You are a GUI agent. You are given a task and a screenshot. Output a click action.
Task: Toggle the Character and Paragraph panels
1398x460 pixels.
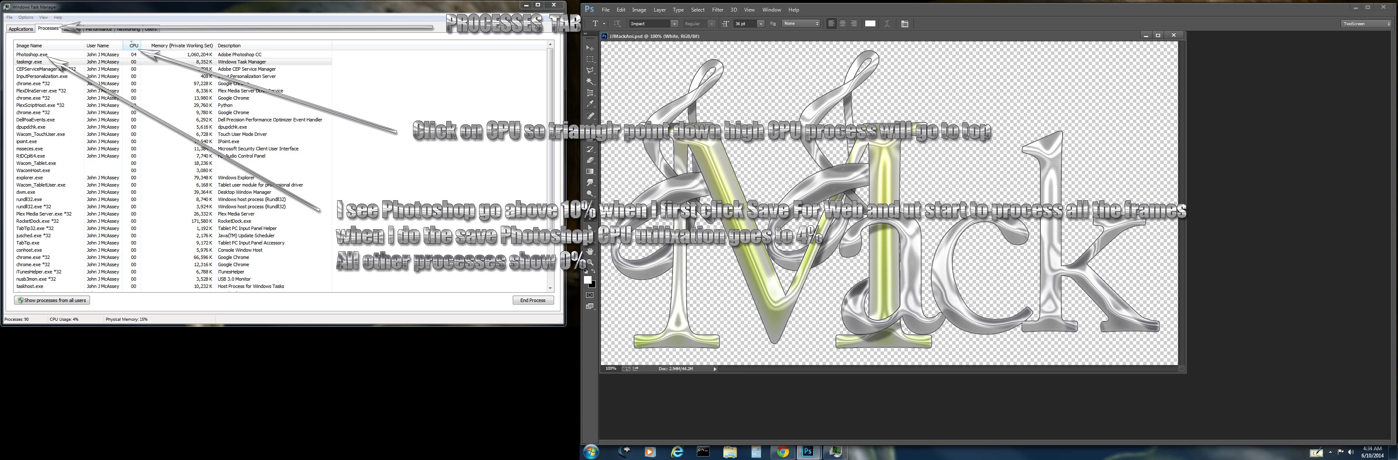905,24
